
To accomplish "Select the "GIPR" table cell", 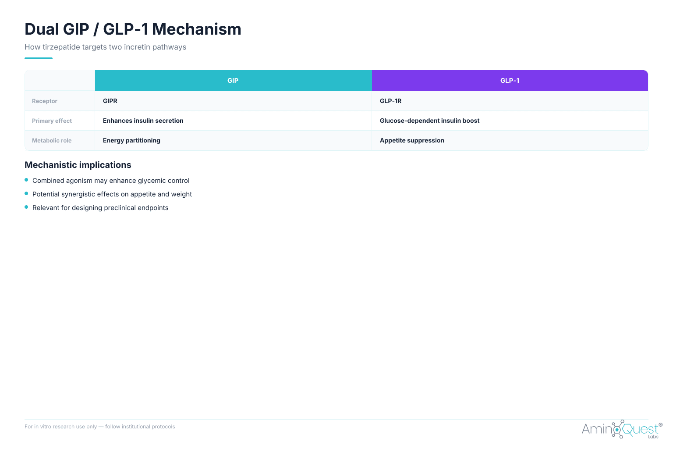I will click(233, 101).
